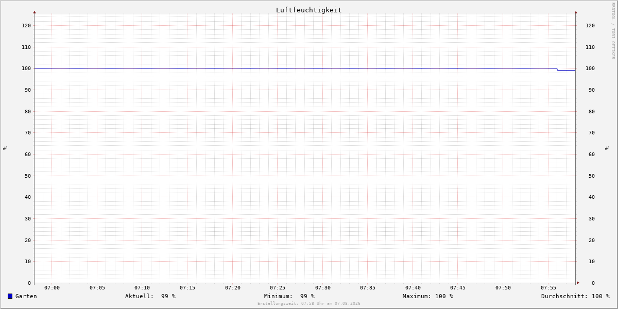Click the red arrow at right x-axis end
This screenshot has width=618, height=309.
(x=578, y=283)
